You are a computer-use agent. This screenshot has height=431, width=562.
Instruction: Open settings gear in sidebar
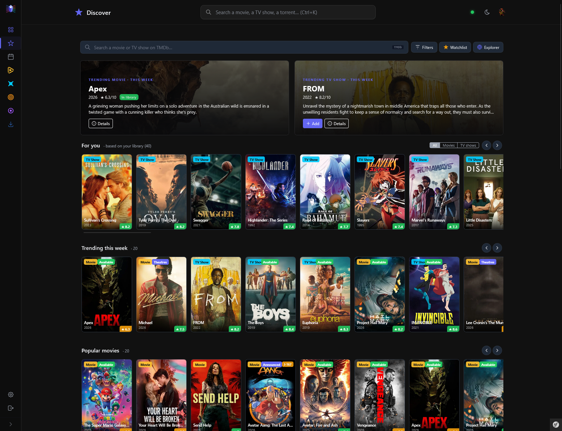11,395
